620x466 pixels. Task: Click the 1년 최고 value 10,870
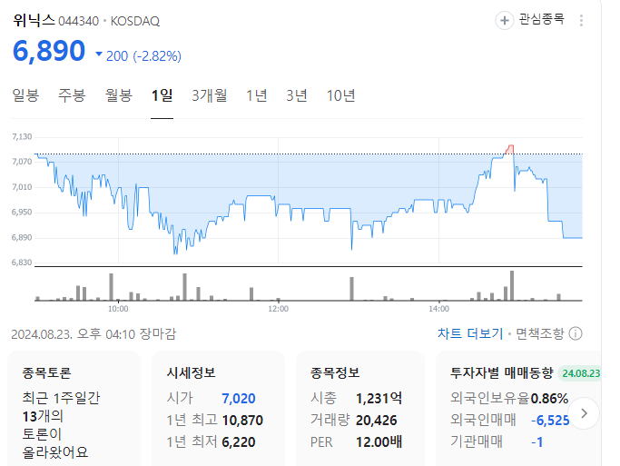pyautogui.click(x=242, y=420)
